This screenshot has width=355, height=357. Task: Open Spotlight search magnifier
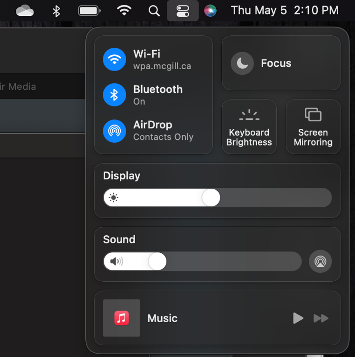tap(154, 11)
